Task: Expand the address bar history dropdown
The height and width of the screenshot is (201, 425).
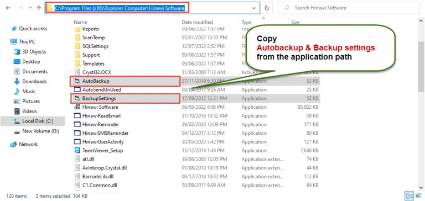Action: pyautogui.click(x=254, y=8)
